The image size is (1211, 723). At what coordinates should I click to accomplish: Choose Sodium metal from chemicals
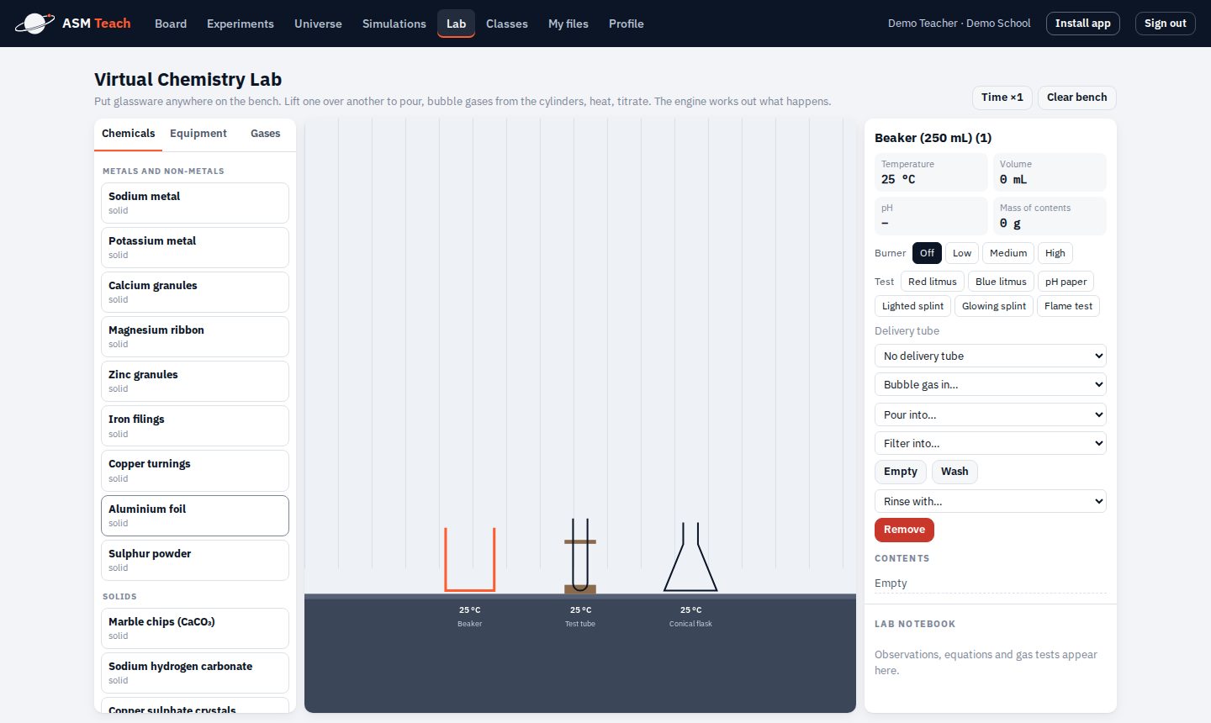pyautogui.click(x=195, y=203)
